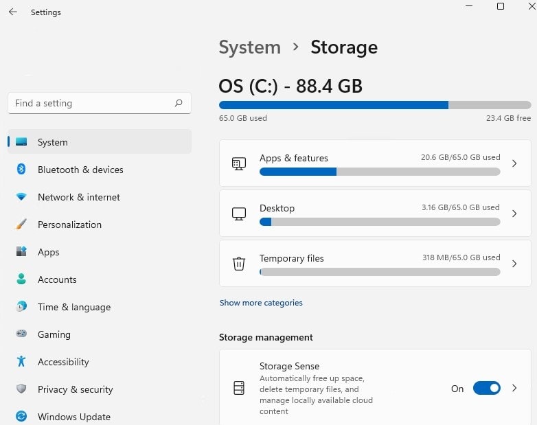
Task: Navigate to System in the breadcrumb
Action: click(x=249, y=47)
